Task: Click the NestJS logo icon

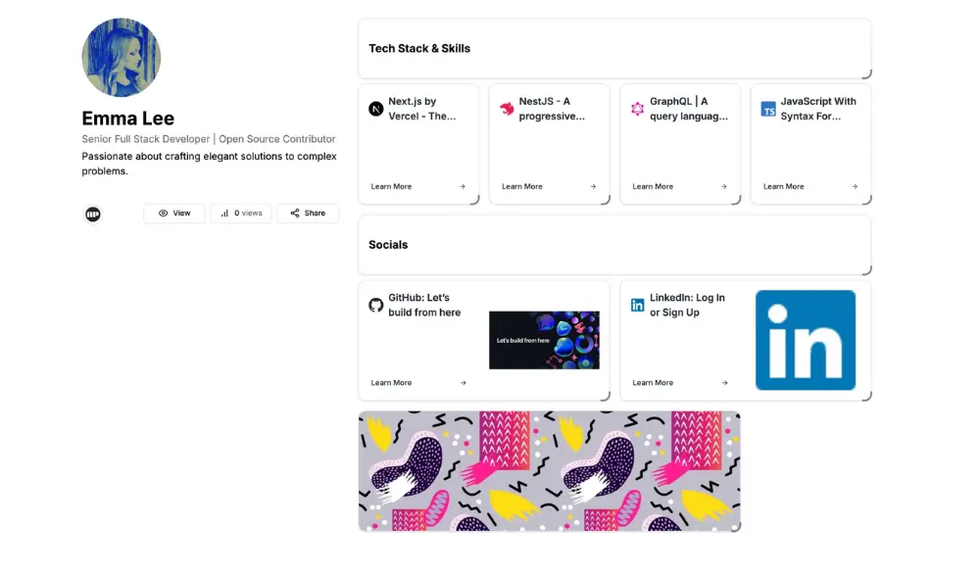Action: click(507, 109)
